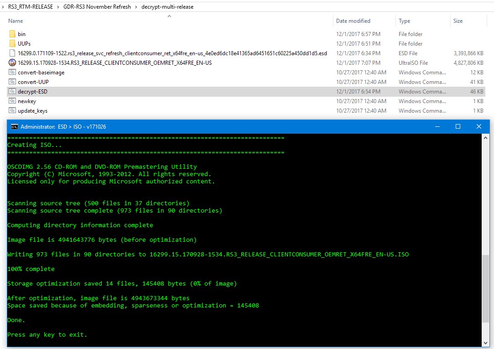Image resolution: width=494 pixels, height=349 pixels.
Task: Click the ESD File type cell
Action: (x=408, y=53)
